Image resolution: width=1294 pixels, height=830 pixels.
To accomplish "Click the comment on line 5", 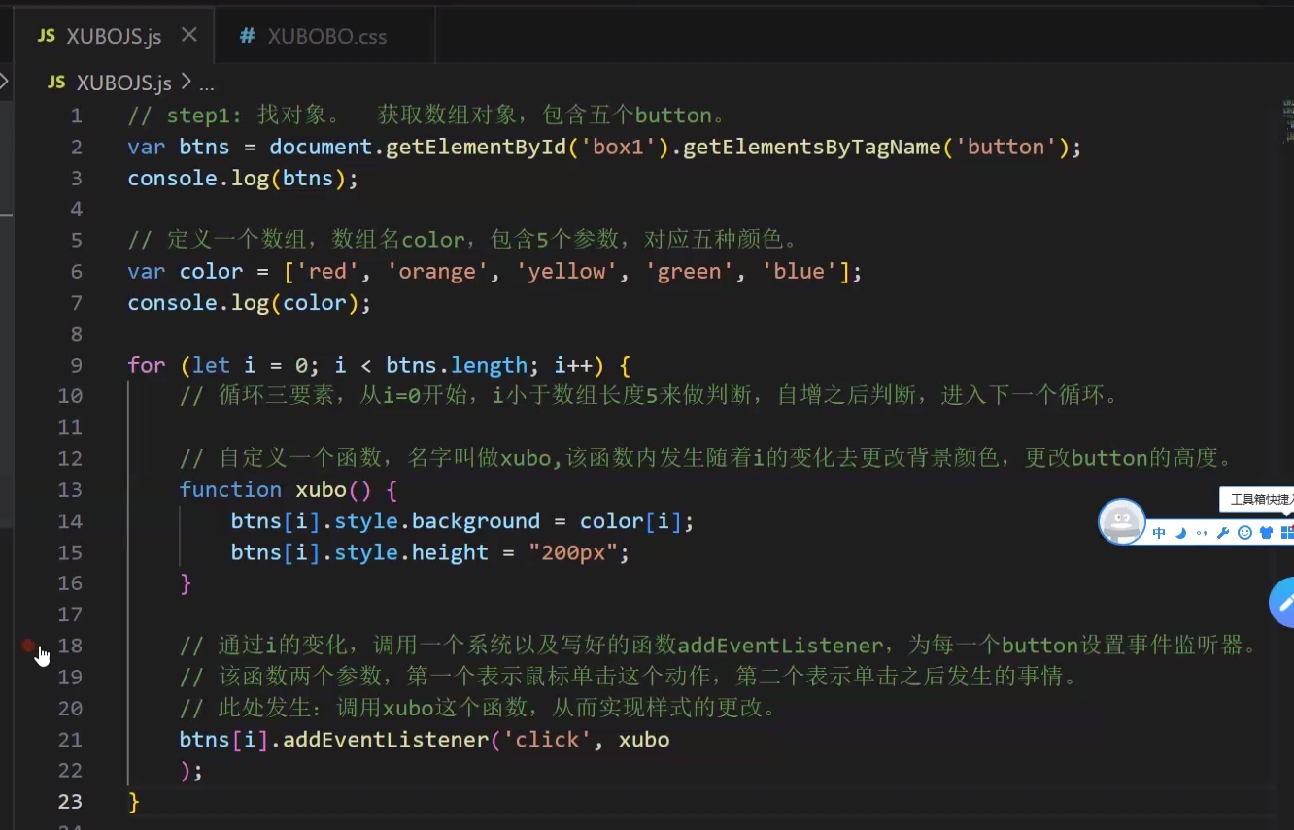I will pos(463,240).
